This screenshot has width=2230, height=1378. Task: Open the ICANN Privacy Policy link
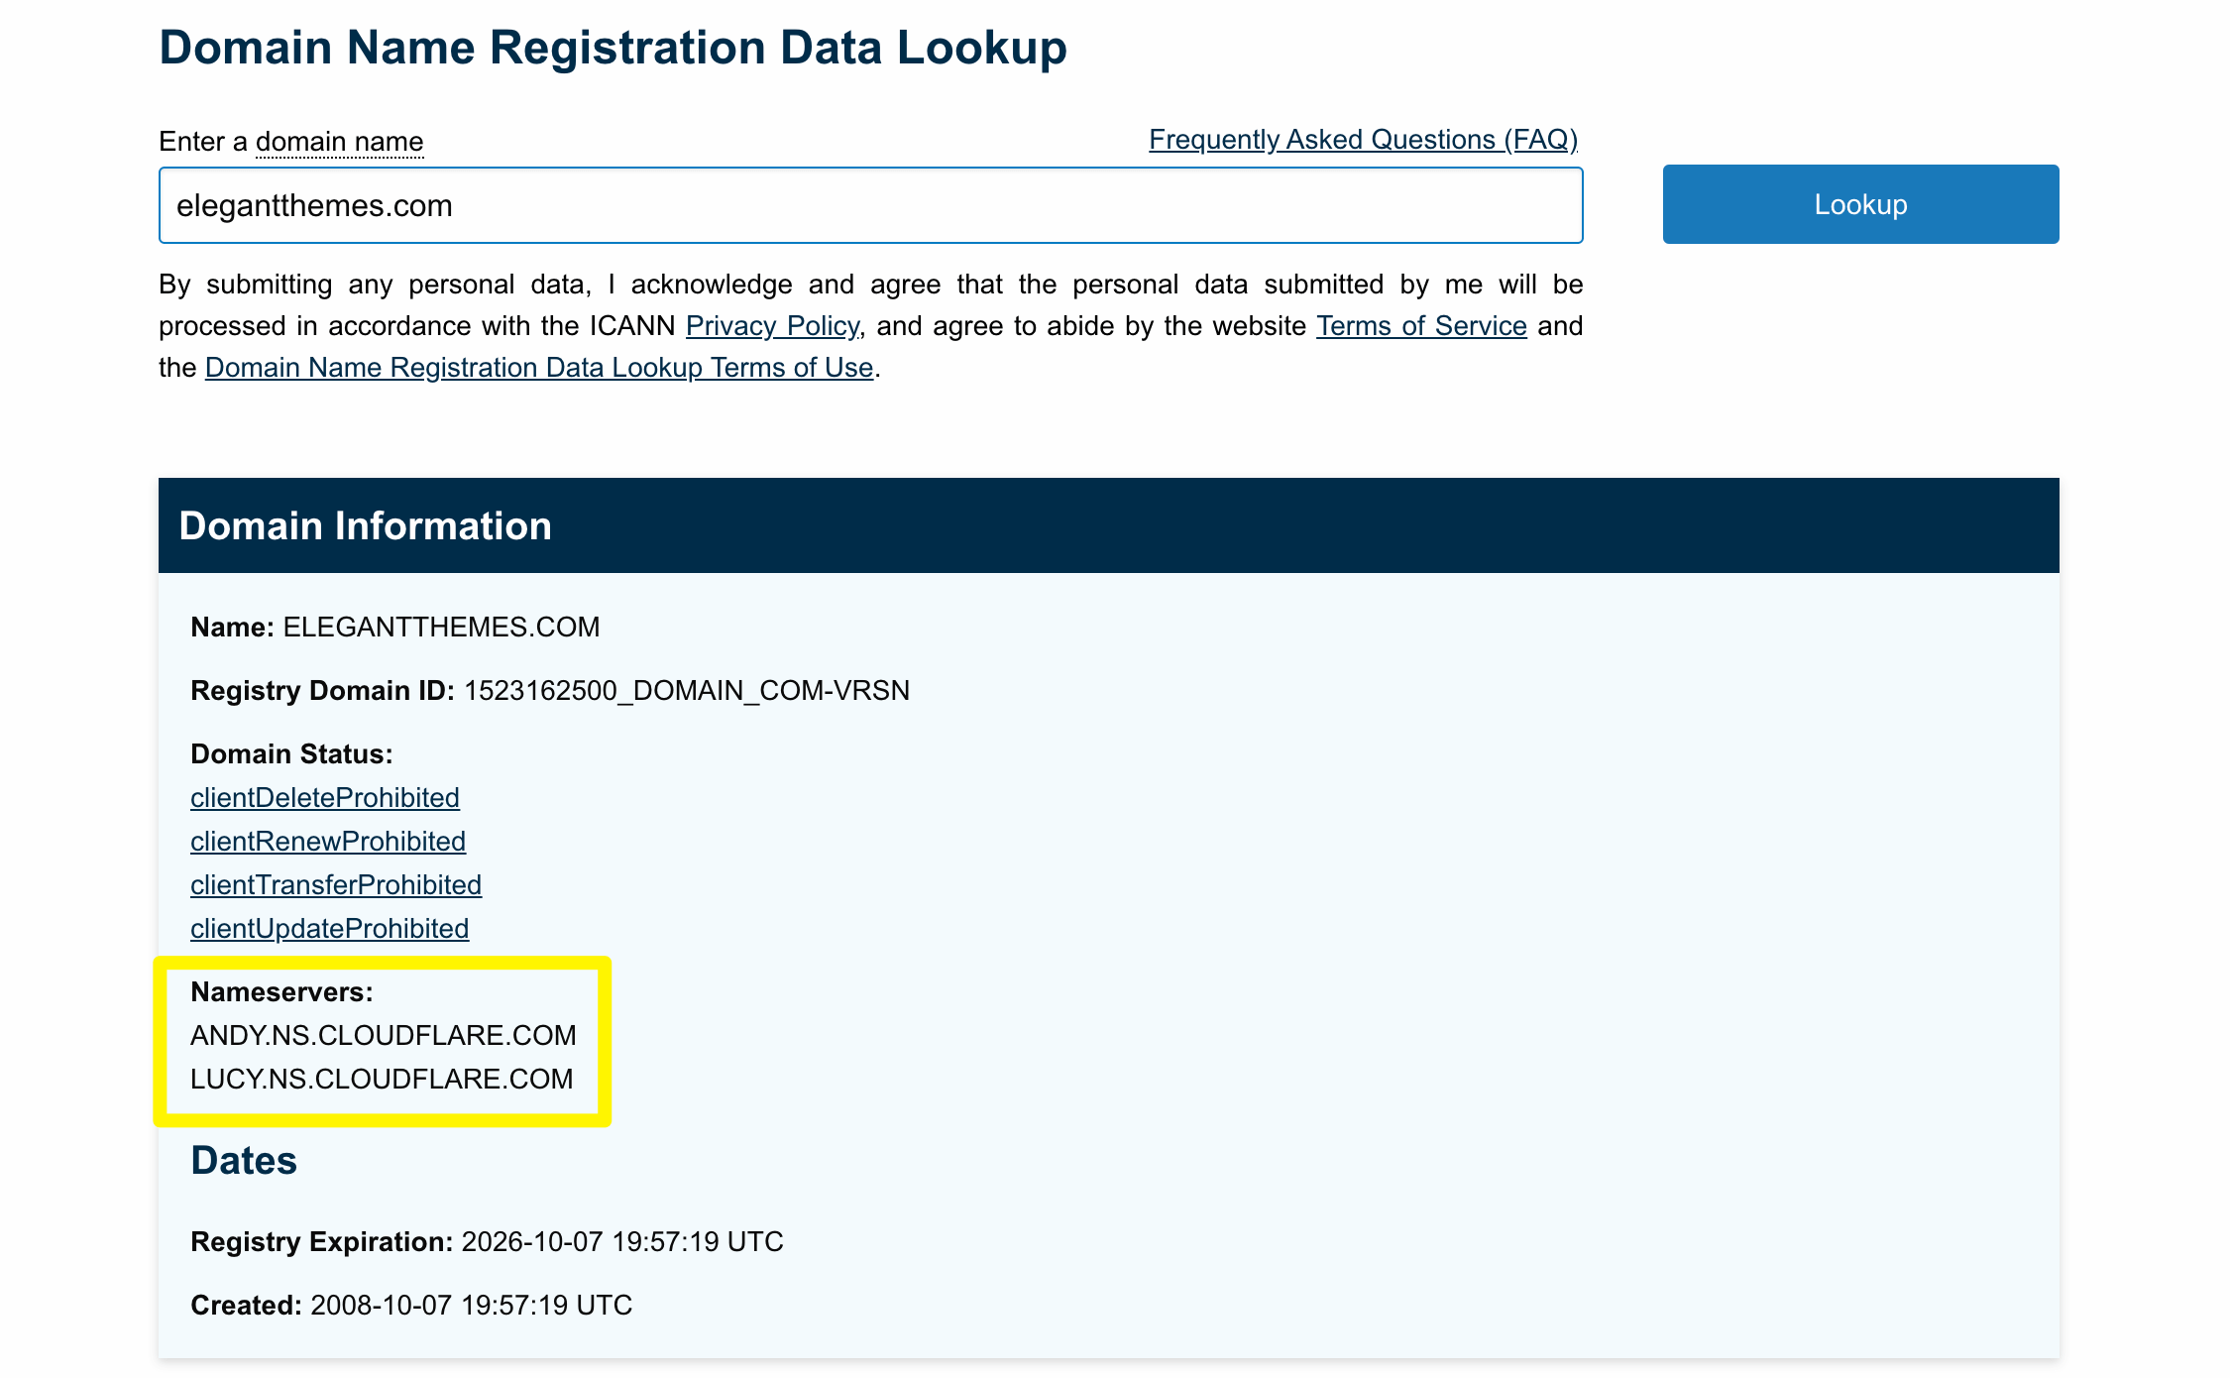click(774, 326)
